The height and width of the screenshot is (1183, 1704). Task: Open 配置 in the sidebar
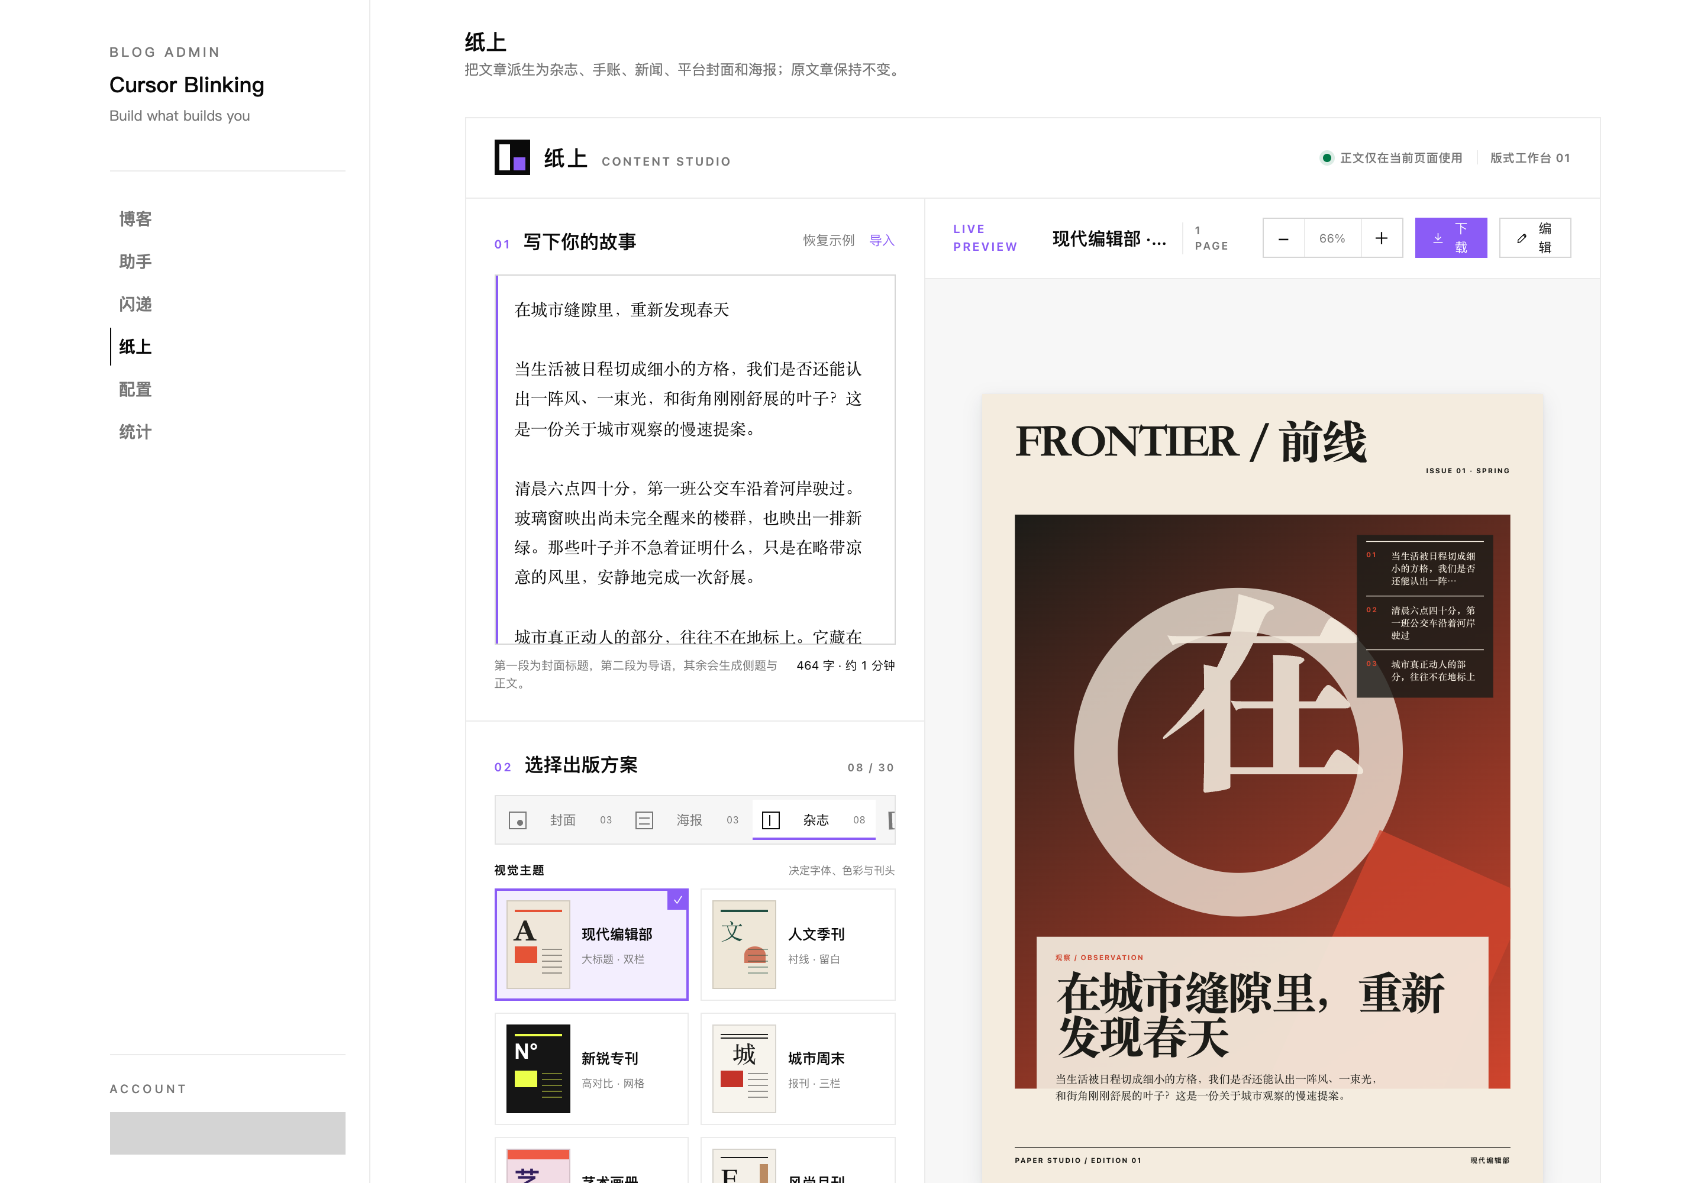coord(135,389)
